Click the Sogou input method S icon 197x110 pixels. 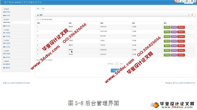pos(176,1)
